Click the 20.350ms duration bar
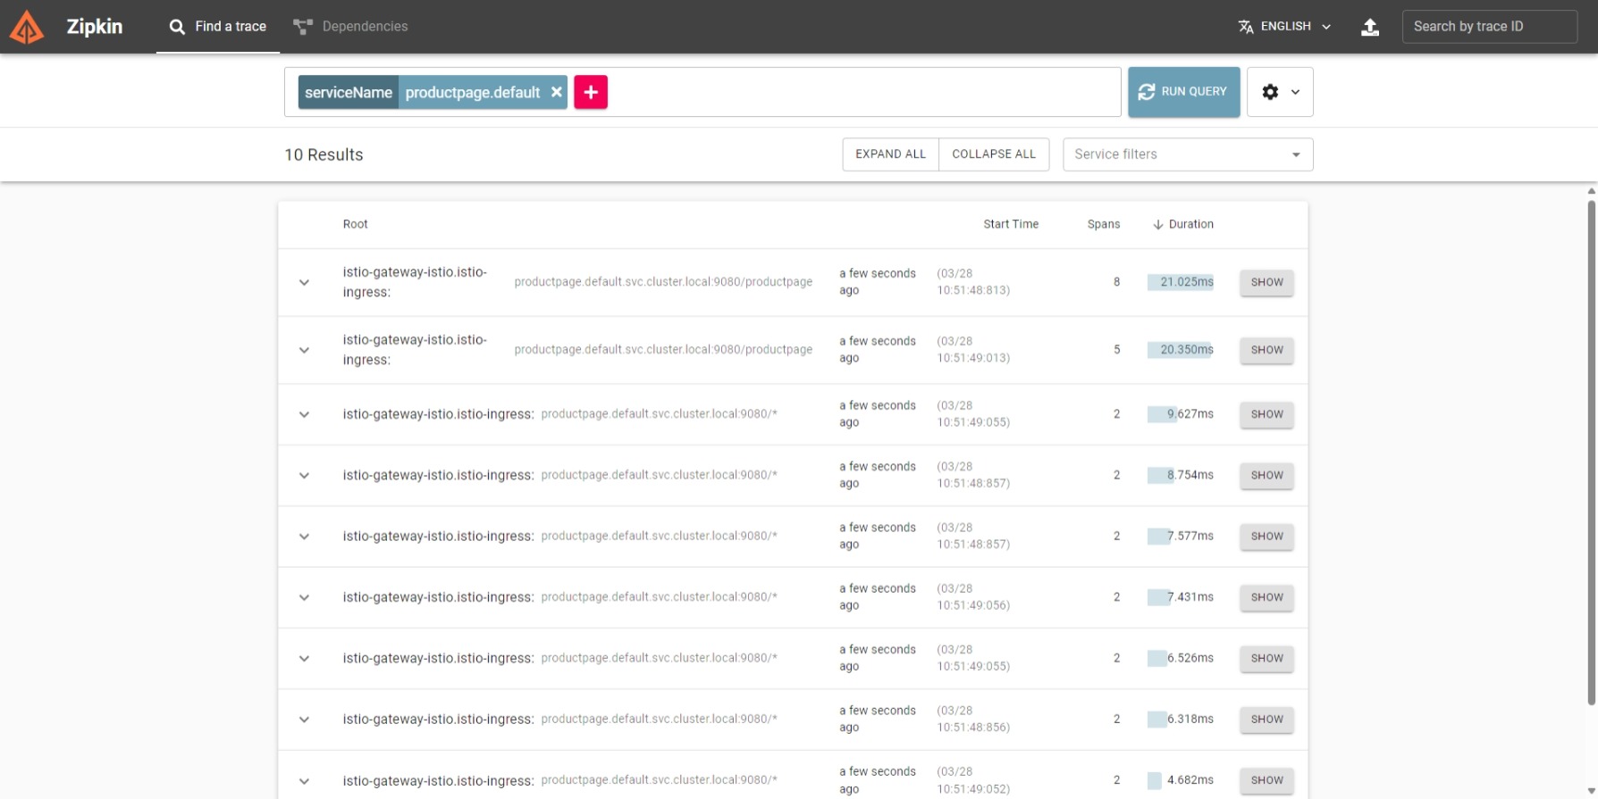Image resolution: width=1598 pixels, height=799 pixels. point(1180,350)
